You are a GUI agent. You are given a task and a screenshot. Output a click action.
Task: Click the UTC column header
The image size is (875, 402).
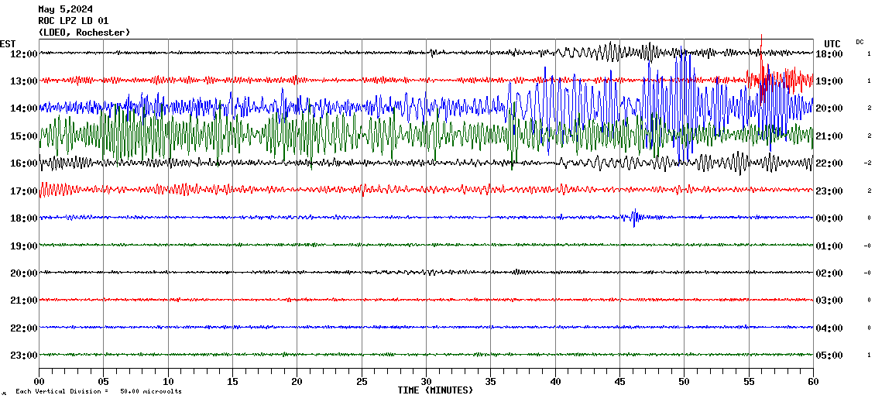pos(832,43)
